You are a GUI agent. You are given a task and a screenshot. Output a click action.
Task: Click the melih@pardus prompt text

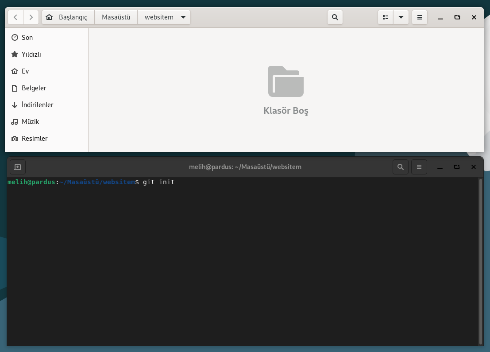click(x=31, y=182)
